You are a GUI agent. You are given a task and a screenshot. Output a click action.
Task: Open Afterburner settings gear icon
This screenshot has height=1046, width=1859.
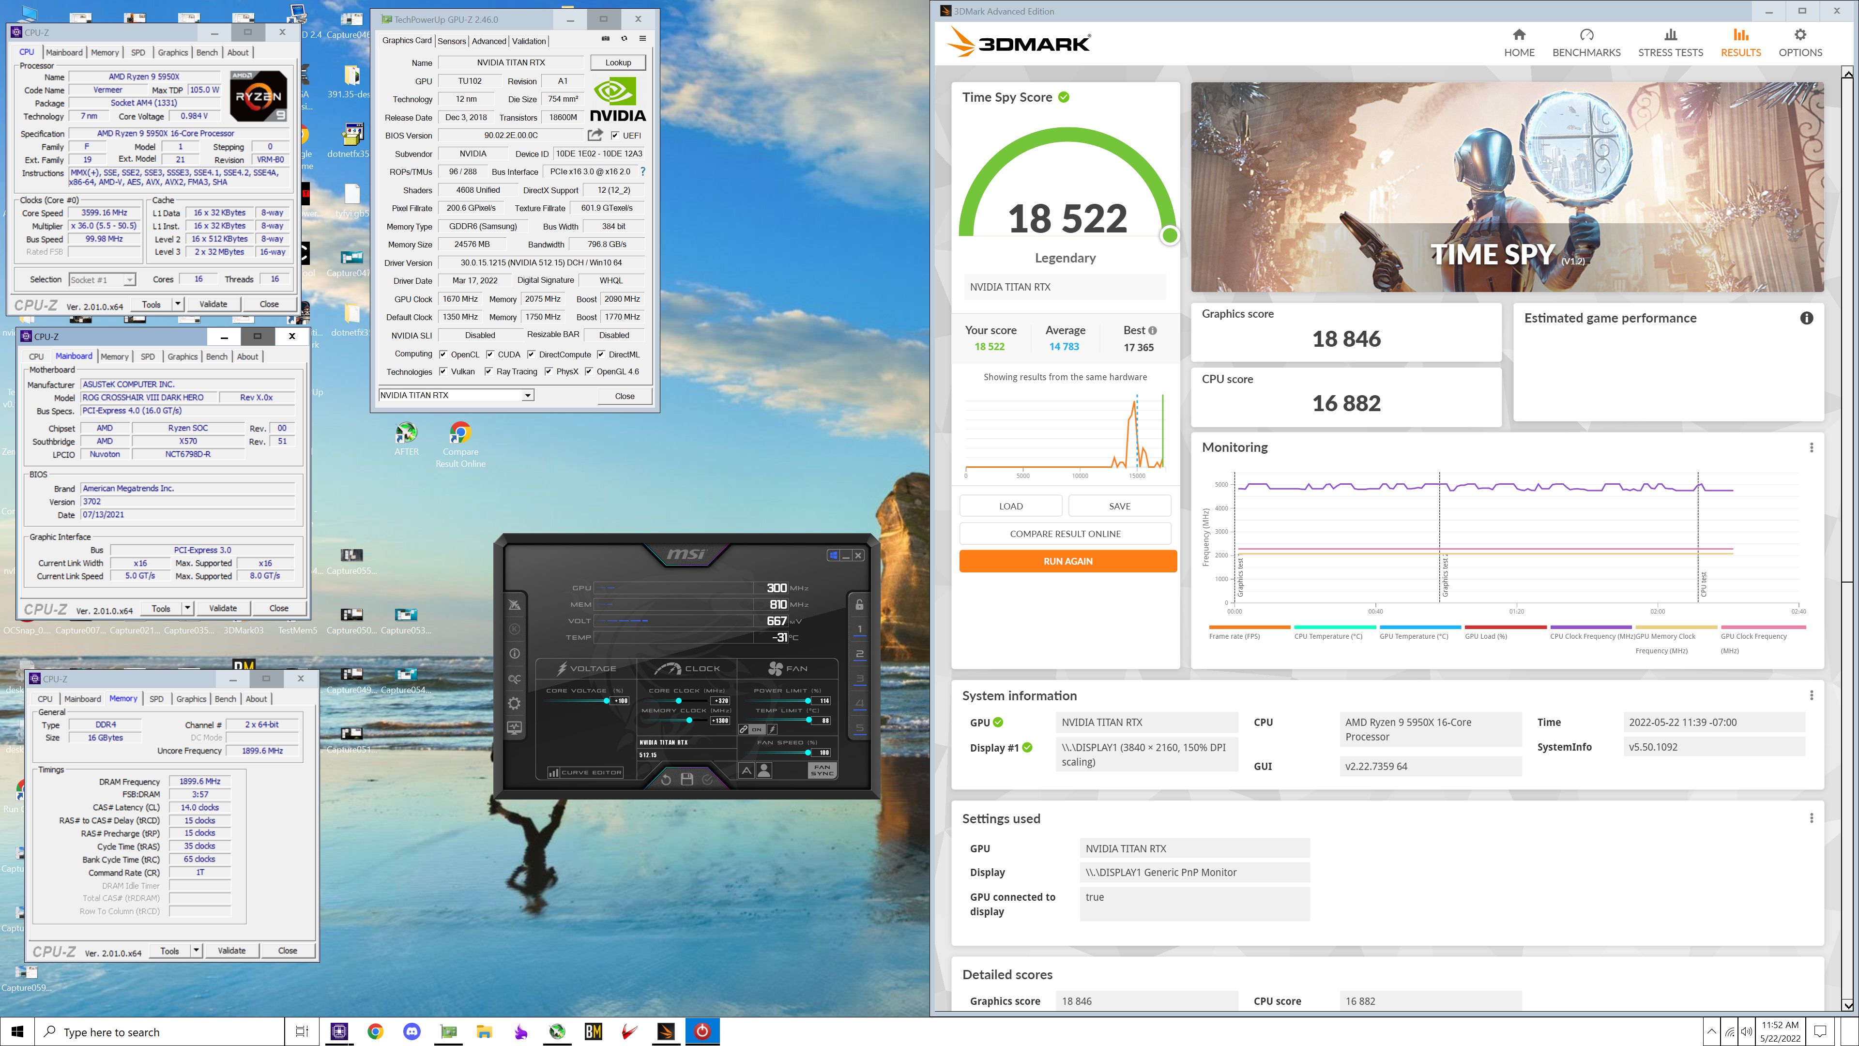point(515,703)
